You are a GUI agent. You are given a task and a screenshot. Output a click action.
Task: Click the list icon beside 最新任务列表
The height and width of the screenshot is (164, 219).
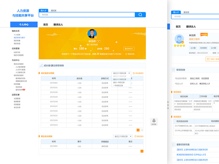coord(174,145)
